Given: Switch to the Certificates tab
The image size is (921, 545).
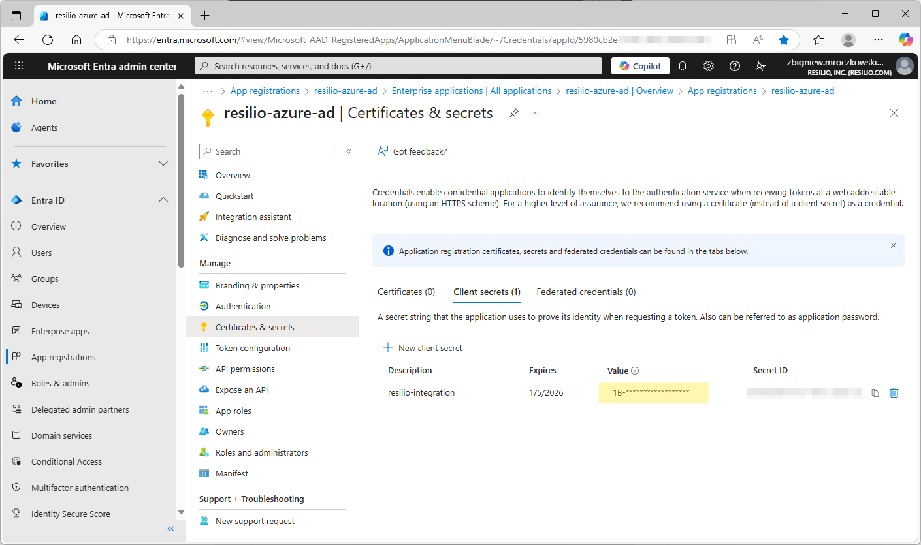Looking at the screenshot, I should [x=406, y=292].
